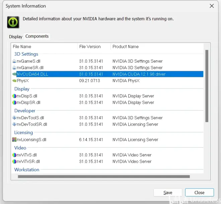Screen dimensions: 221x204
Task: Collapse the Developer group header
Action: (x=25, y=111)
